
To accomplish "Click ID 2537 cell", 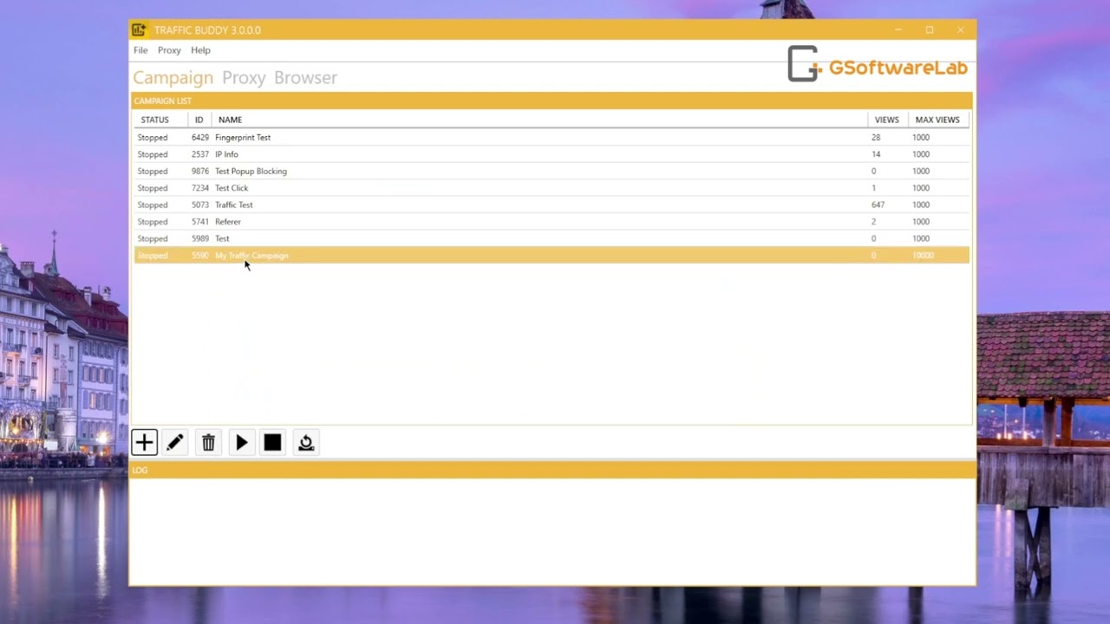I will click(200, 154).
